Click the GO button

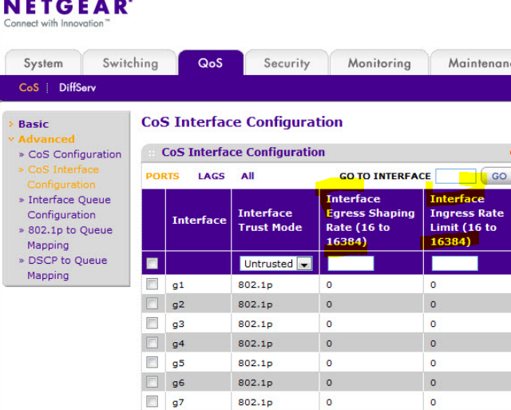(x=498, y=177)
